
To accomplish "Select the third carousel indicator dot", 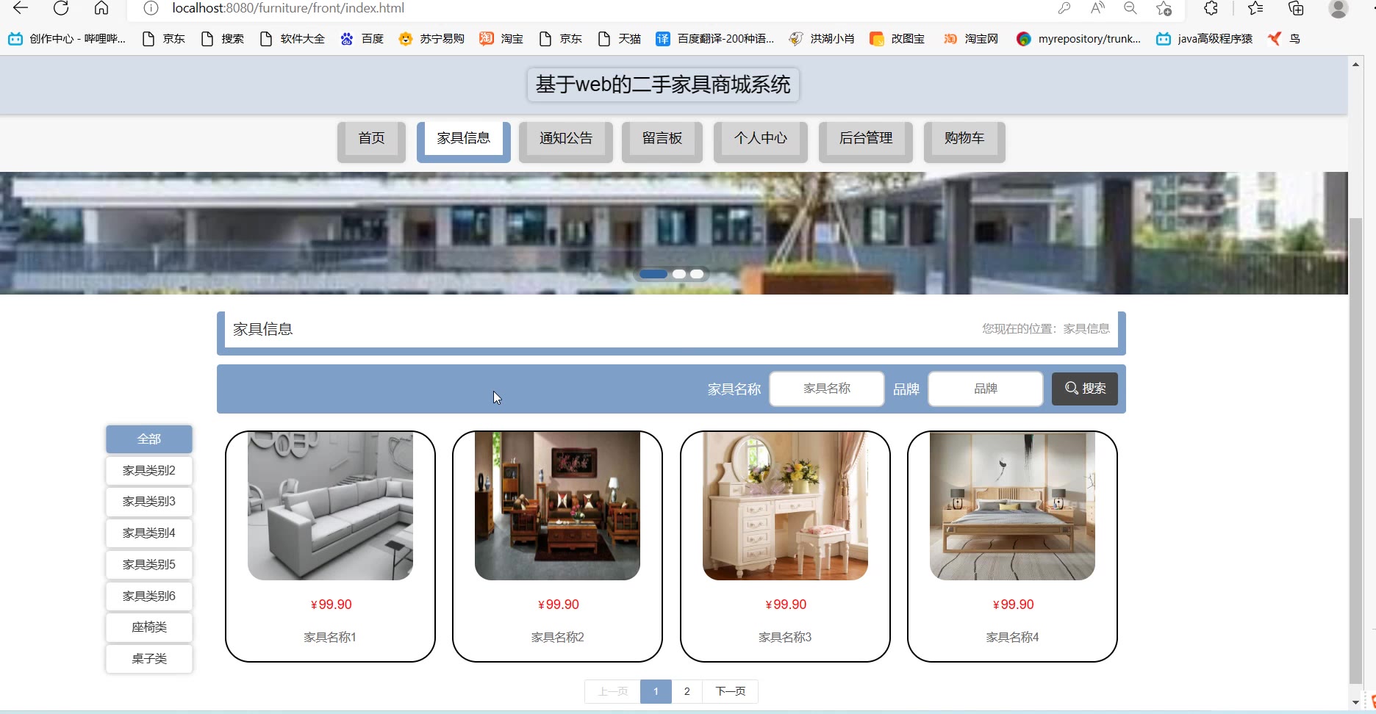I will pyautogui.click(x=697, y=274).
